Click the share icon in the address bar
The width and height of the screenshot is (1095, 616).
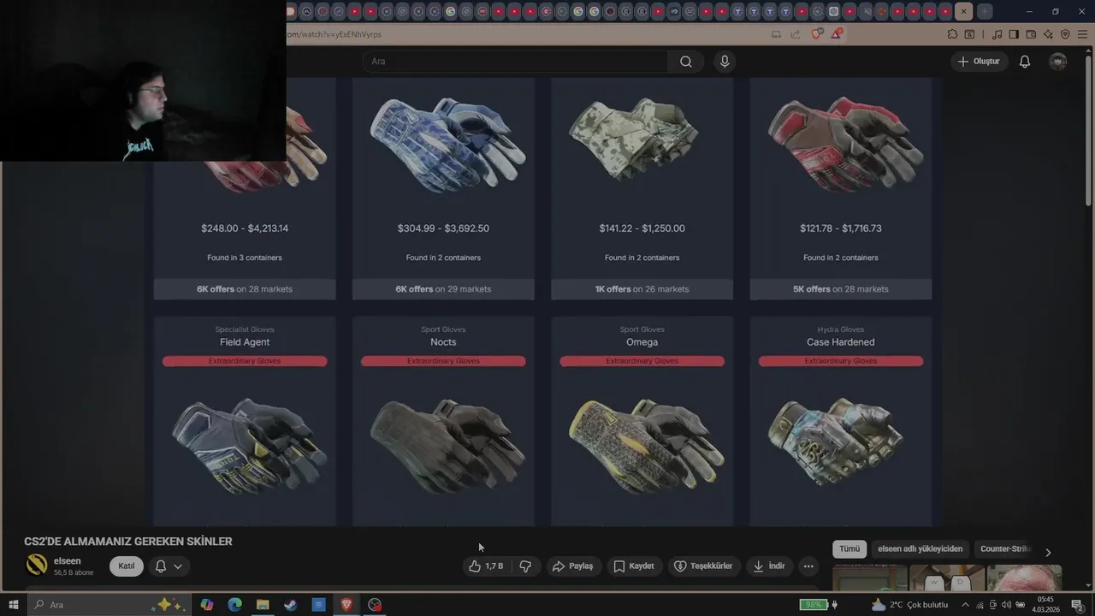click(796, 34)
